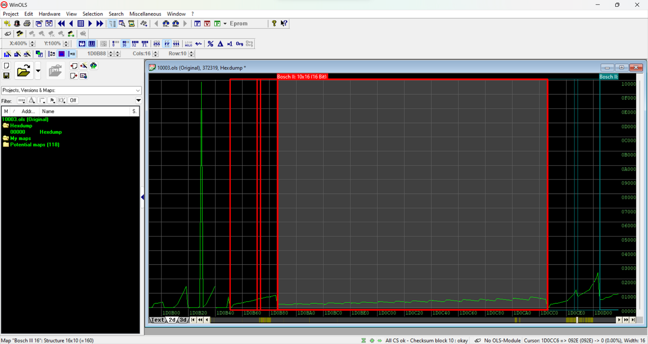Open the Hardware menu
This screenshot has width=648, height=344.
coord(49,14)
